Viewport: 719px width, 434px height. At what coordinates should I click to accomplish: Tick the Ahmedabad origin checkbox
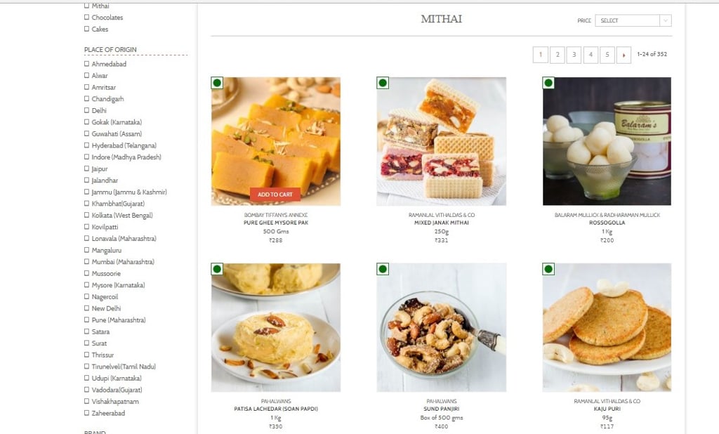click(x=86, y=64)
